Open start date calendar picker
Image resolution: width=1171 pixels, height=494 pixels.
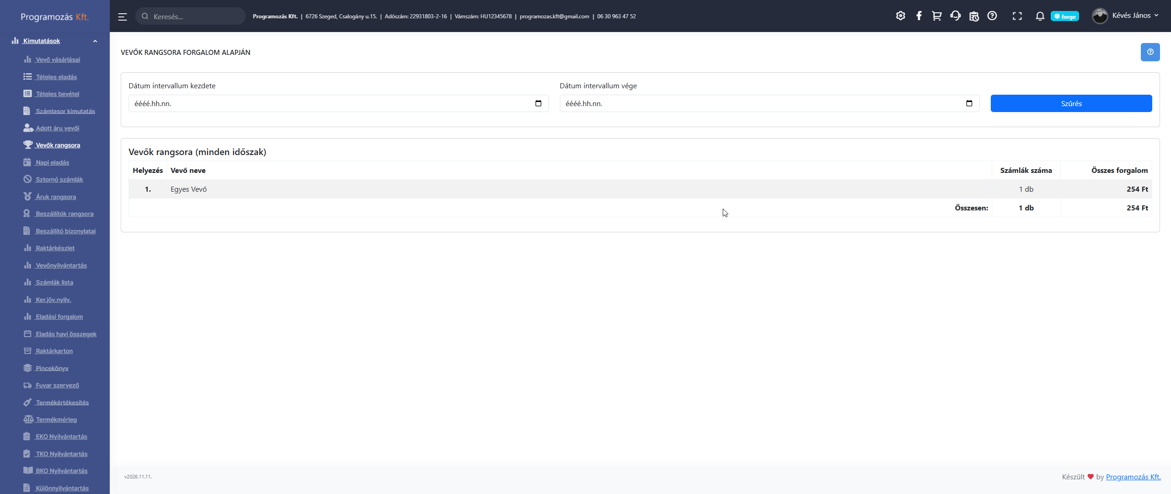[x=538, y=103]
